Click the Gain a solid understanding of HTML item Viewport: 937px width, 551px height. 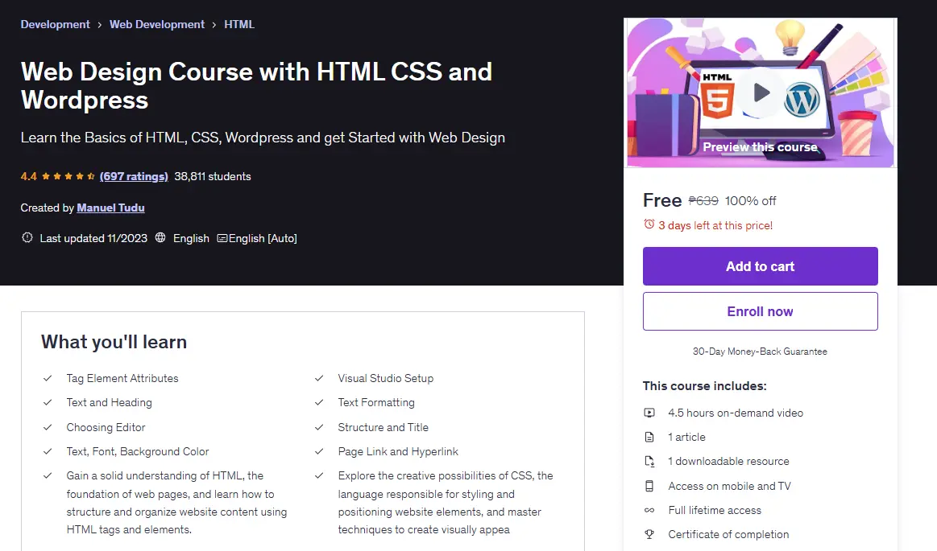pyautogui.click(x=177, y=503)
